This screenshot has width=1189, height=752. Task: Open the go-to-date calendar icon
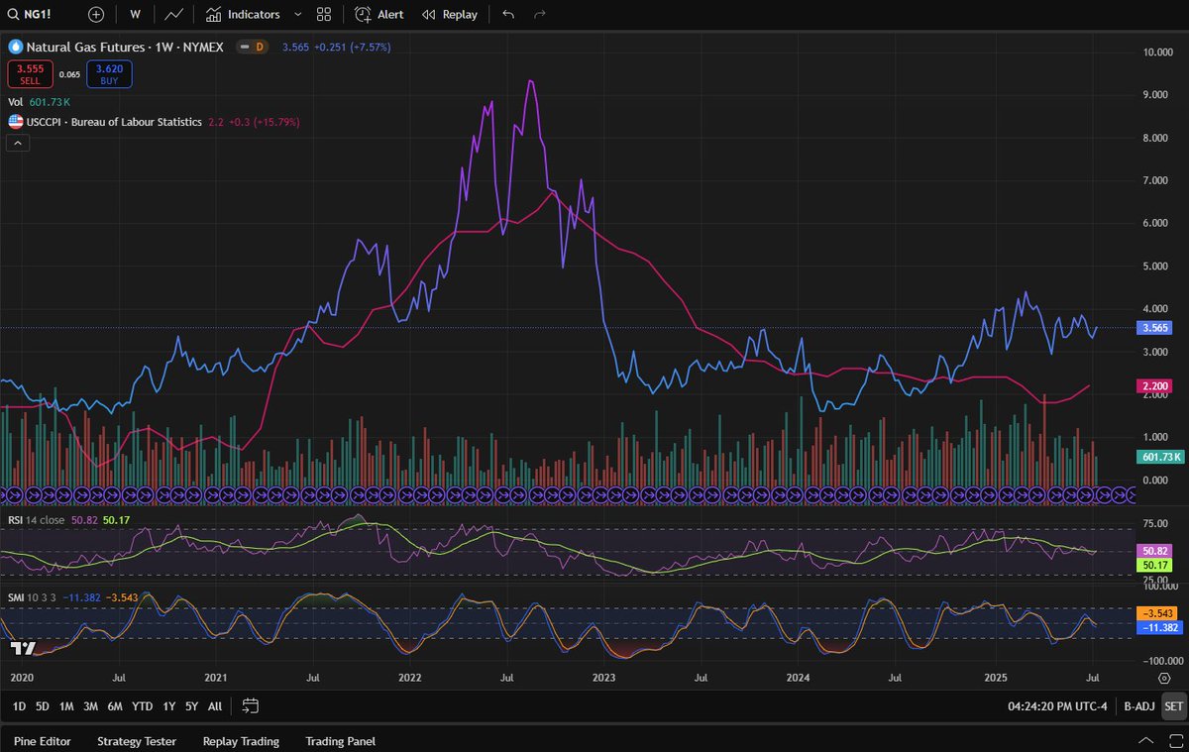click(x=251, y=706)
